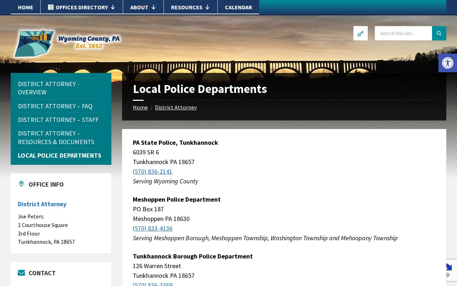Click the Wyoming County PA logo

[x=67, y=43]
